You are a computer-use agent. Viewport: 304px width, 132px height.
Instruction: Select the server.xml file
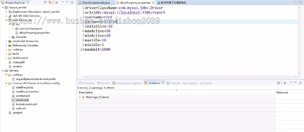click(22, 100)
